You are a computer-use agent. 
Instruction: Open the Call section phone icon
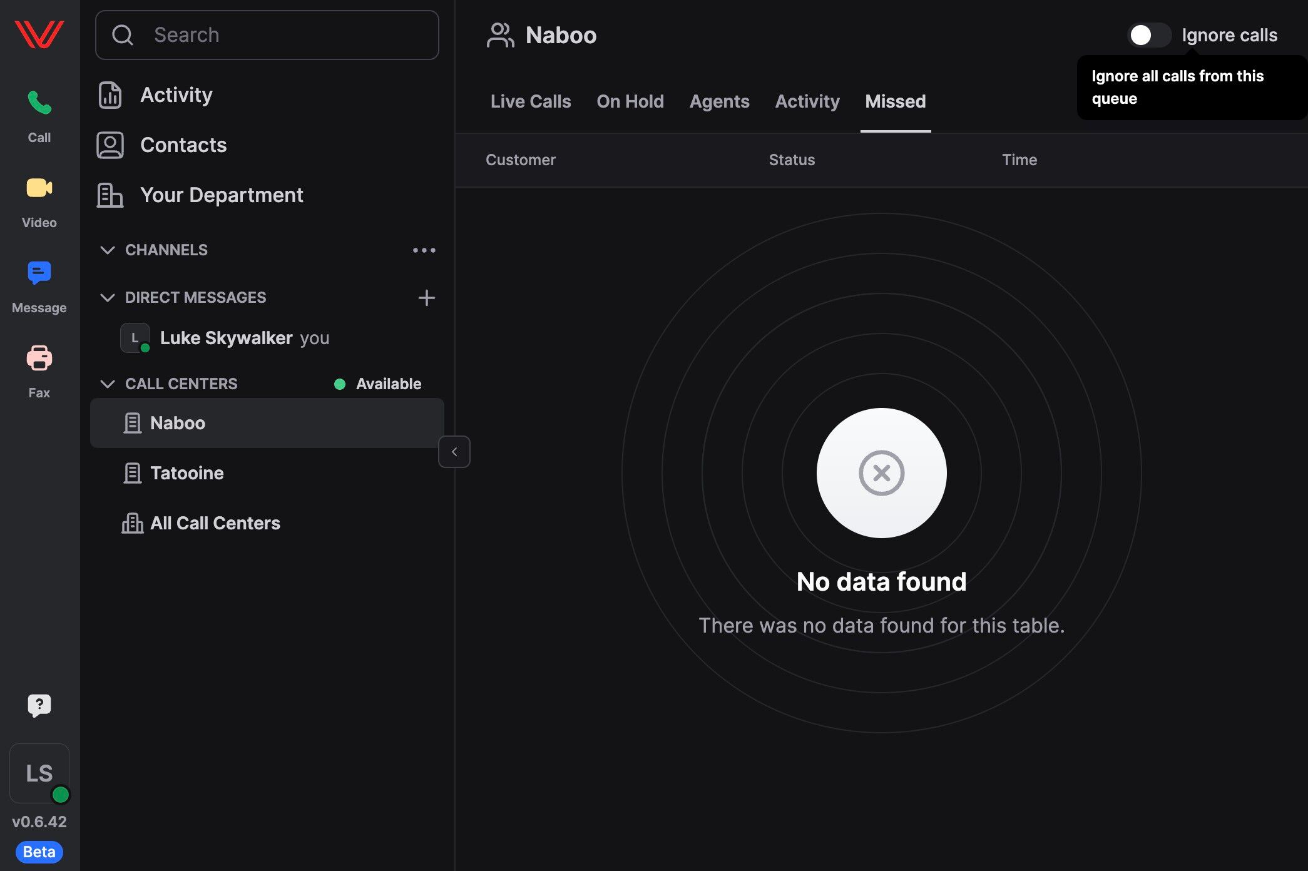click(x=39, y=103)
